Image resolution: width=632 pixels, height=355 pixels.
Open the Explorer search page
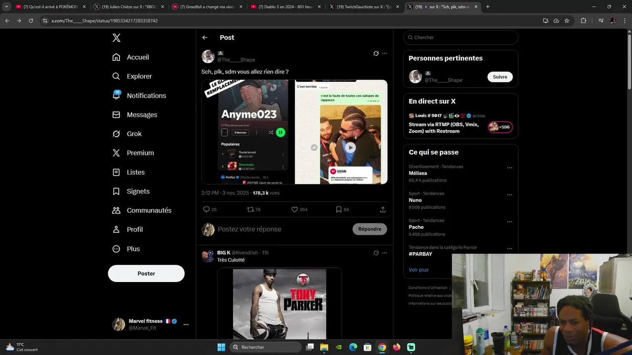(x=132, y=76)
